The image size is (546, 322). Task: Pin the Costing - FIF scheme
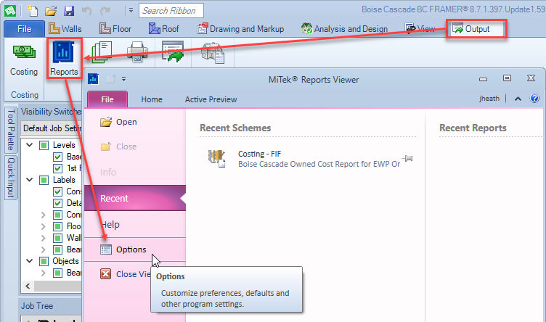(x=407, y=159)
